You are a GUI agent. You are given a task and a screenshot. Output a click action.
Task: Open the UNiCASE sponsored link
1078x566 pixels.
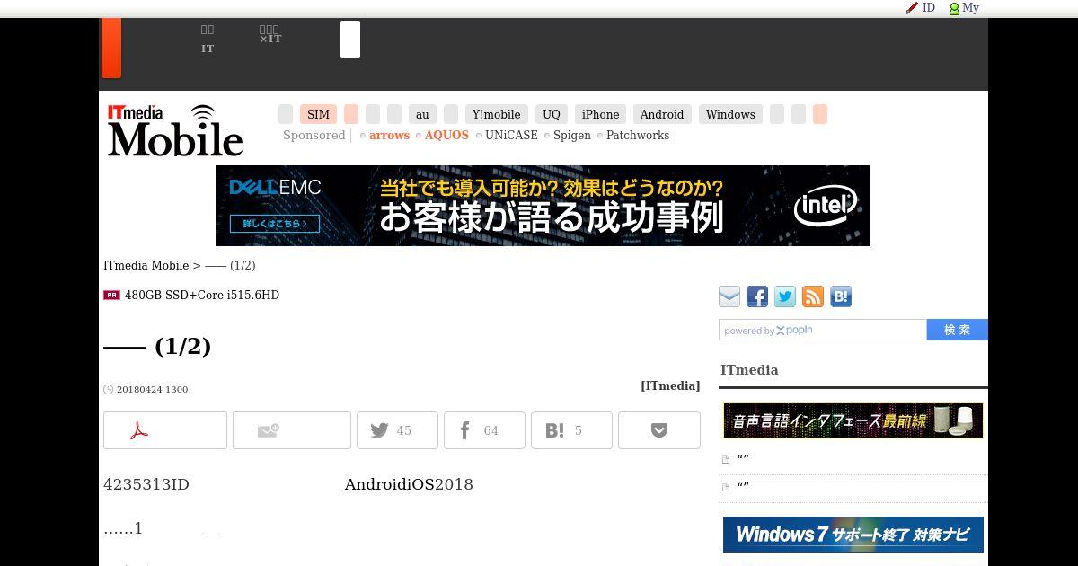(511, 135)
